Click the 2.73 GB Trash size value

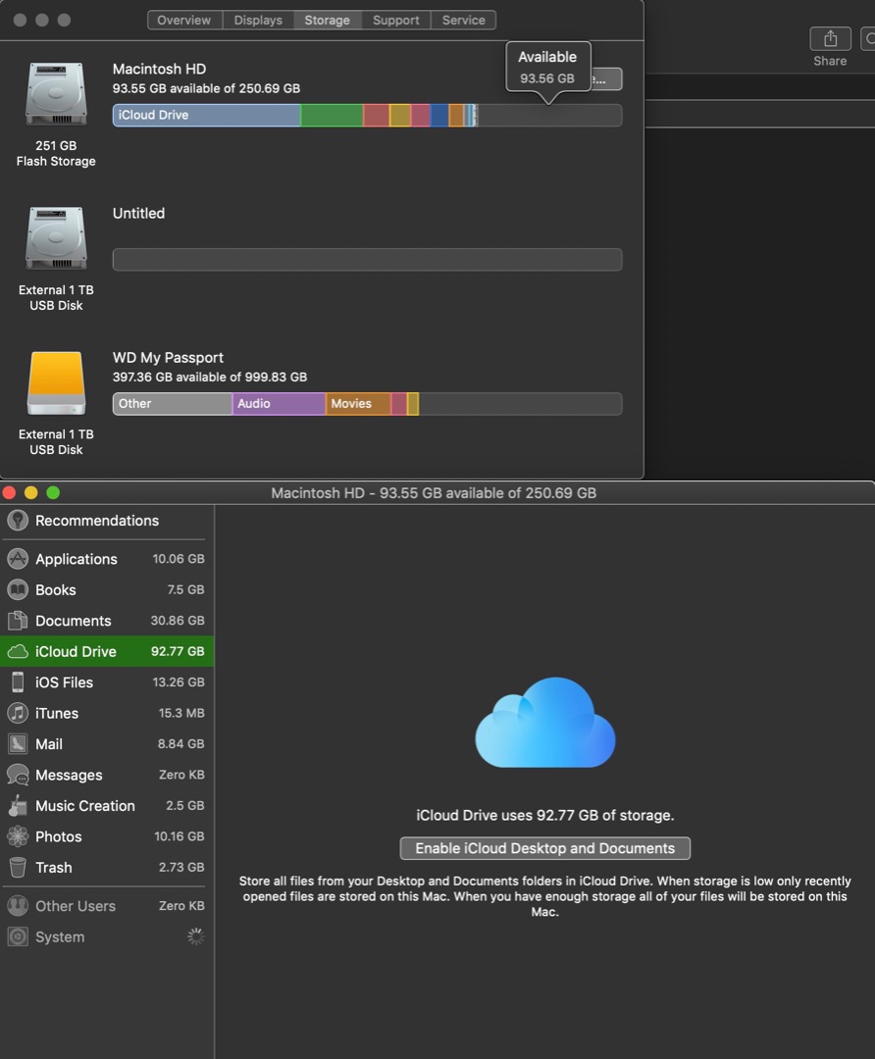click(181, 867)
